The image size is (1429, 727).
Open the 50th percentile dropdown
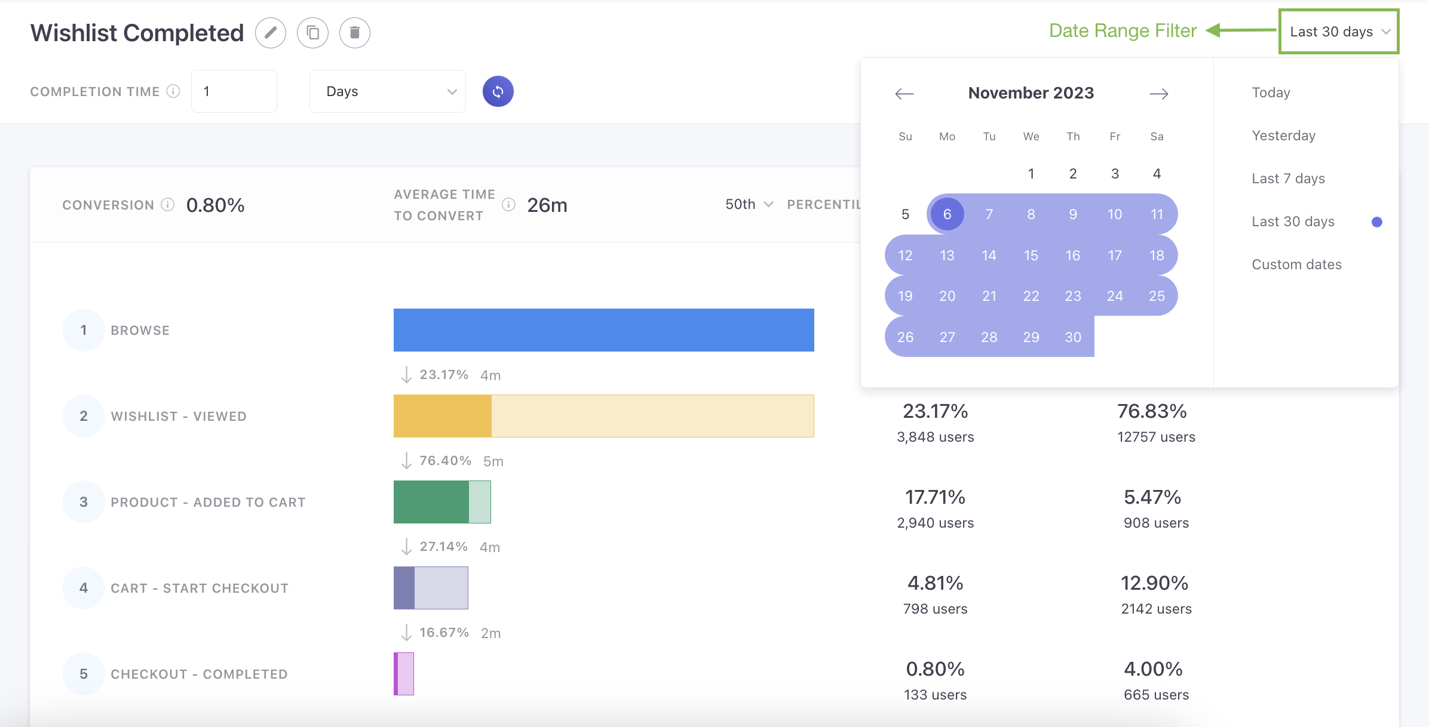pos(749,205)
